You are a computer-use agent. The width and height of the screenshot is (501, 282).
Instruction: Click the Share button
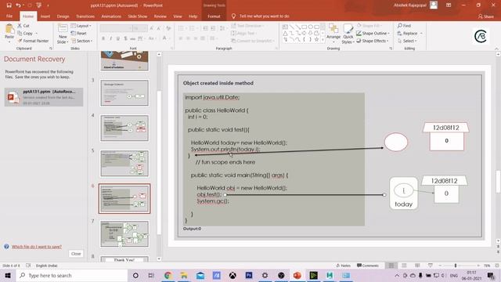[485, 16]
